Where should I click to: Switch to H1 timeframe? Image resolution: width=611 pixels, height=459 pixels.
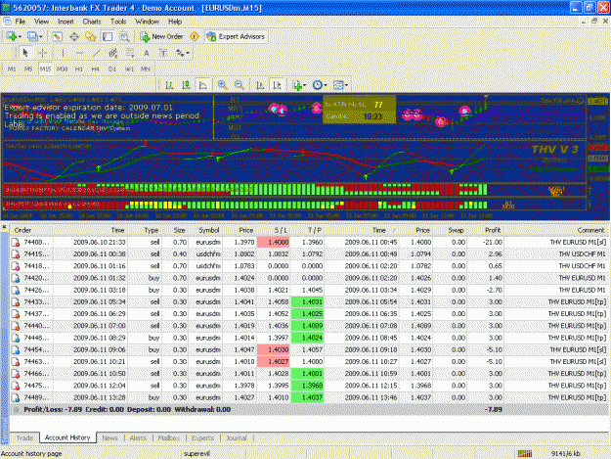point(79,69)
